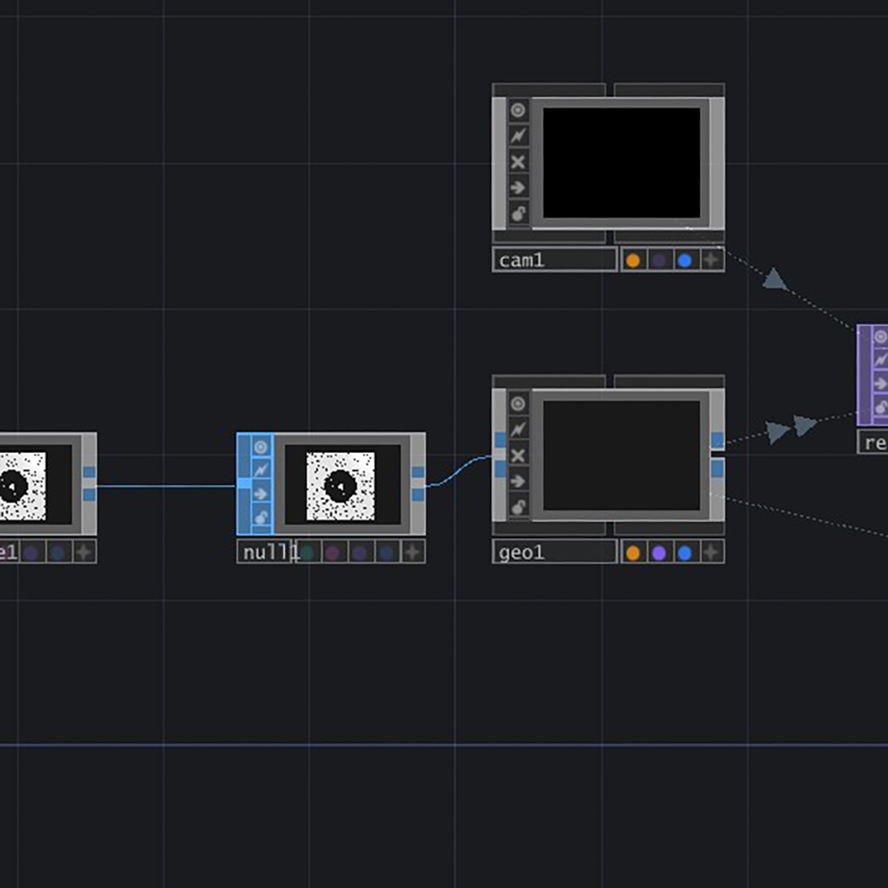Enable the viewer flag on geo1
The height and width of the screenshot is (888, 888).
[x=519, y=402]
